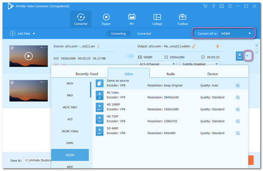Click the WEBM output format icon
Screen dimensions: 263x171
[240, 56]
